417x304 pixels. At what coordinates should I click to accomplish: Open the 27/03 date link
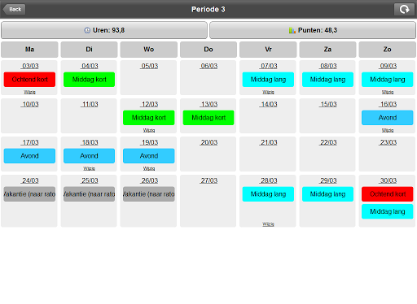click(x=209, y=180)
